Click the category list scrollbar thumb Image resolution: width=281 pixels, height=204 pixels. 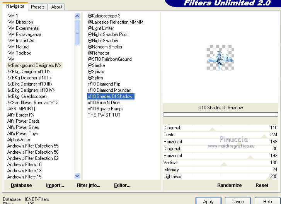(77, 32)
